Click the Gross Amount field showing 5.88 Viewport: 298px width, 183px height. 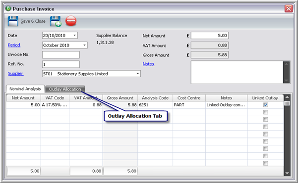210,55
